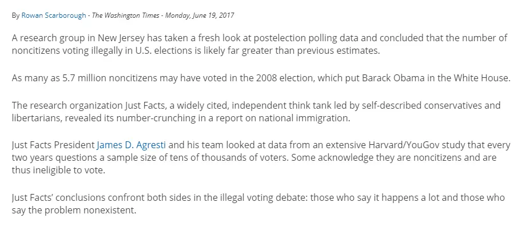This screenshot has height=230, width=521.
Task: Click the words "Just Facts President"
Action: 53,145
